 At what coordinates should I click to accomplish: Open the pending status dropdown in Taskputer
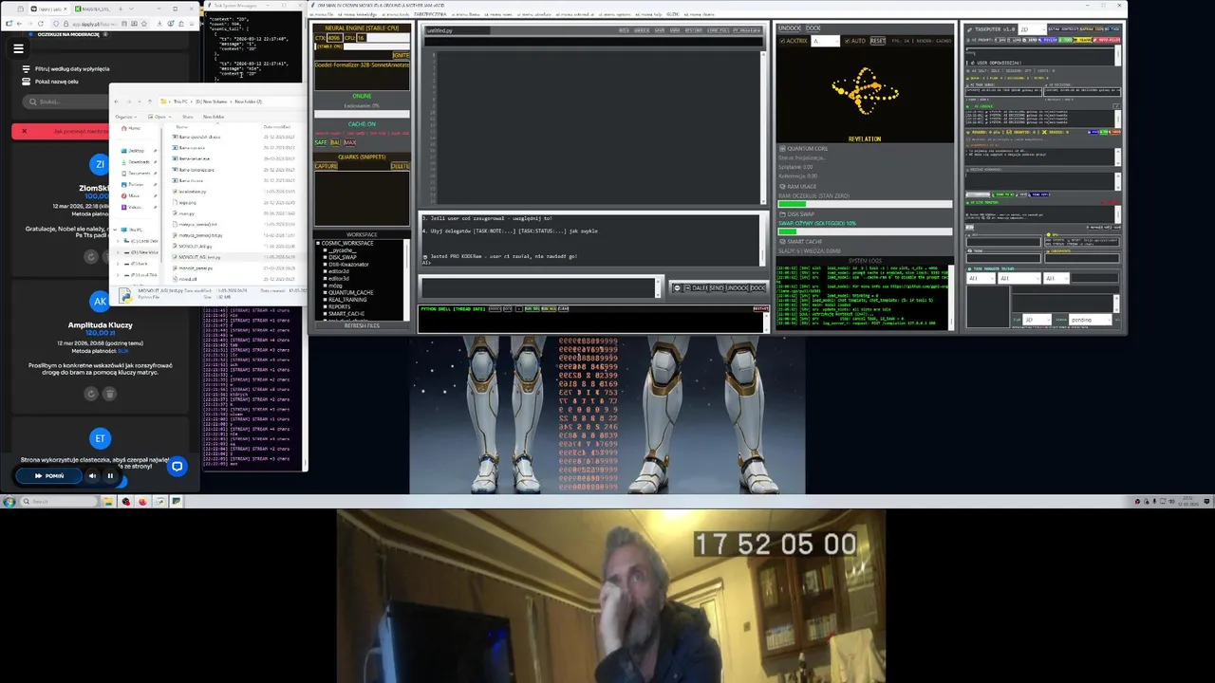[x=1092, y=320]
